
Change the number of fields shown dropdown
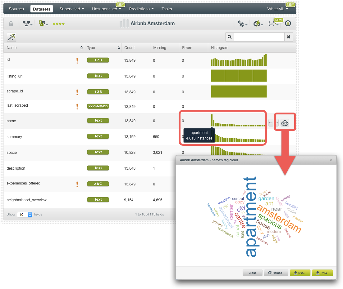pyautogui.click(x=25, y=215)
